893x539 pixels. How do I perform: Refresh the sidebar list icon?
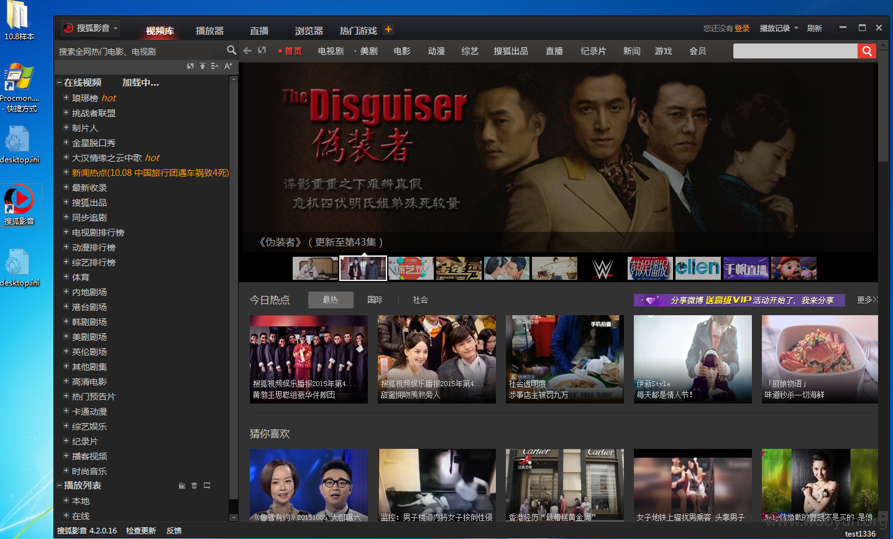coord(190,66)
